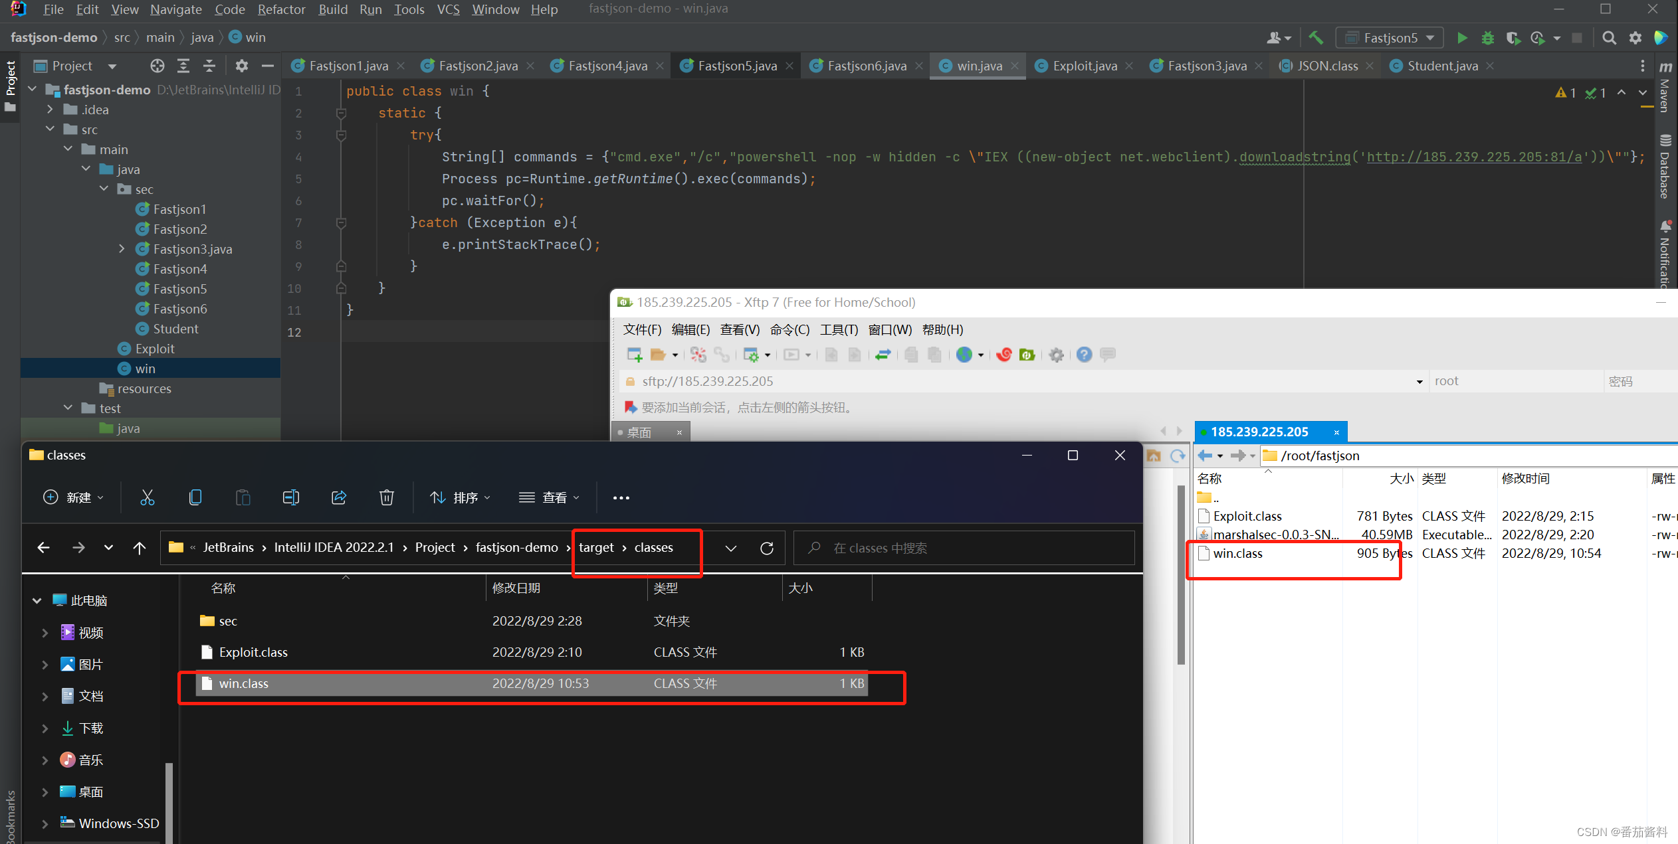Close the win.java editor tab

coord(1015,66)
